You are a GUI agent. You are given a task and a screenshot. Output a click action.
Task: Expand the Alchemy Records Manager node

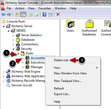[x=4, y=81]
